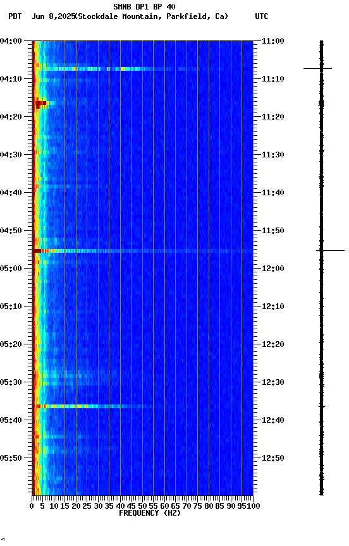Click the 11:10 UTC time label
The height and width of the screenshot is (546, 349).
tap(273, 79)
